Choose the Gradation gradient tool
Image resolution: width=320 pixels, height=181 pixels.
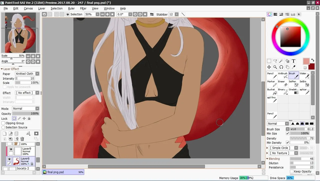tap(293, 91)
